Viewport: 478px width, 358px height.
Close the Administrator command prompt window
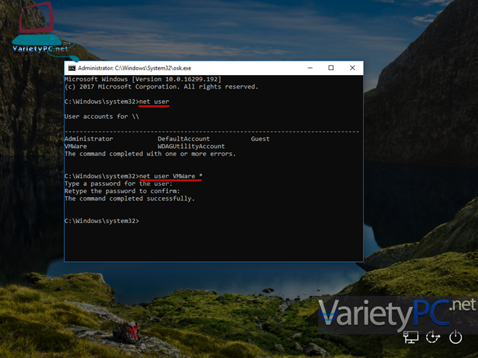[352, 68]
